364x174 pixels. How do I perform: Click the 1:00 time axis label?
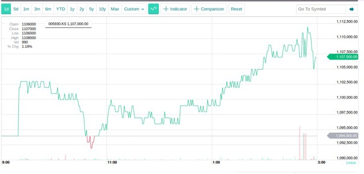(x=216, y=163)
